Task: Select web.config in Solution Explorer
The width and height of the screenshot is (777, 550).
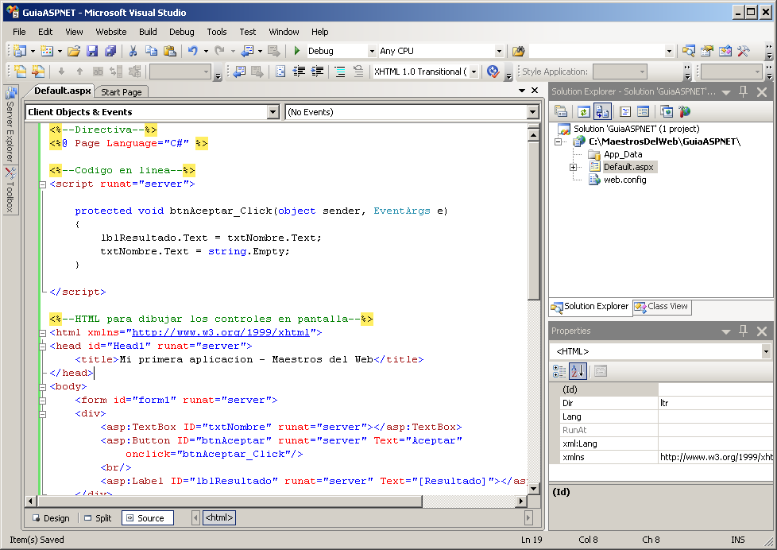Action: (625, 180)
